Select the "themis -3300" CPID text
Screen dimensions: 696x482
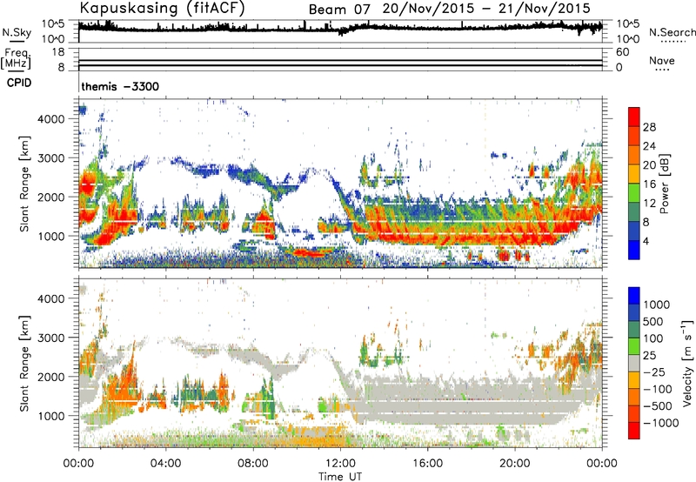[x=120, y=86]
